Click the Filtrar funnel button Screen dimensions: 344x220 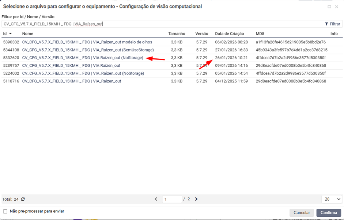tap(332, 24)
